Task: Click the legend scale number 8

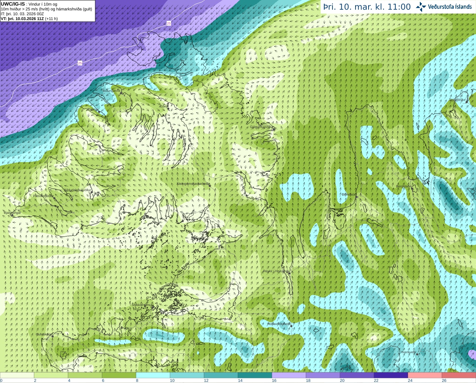Action: [x=137, y=380]
